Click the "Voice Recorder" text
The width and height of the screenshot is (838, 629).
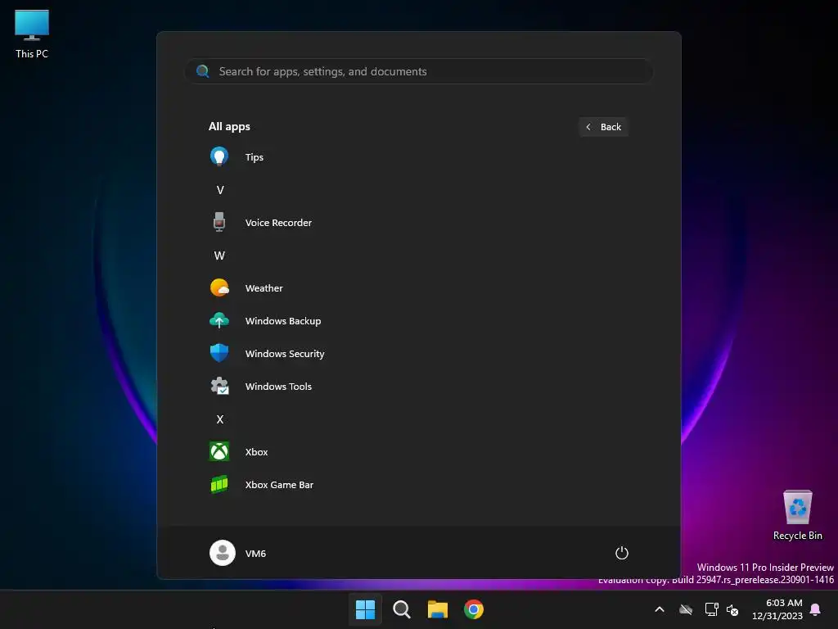click(x=278, y=223)
